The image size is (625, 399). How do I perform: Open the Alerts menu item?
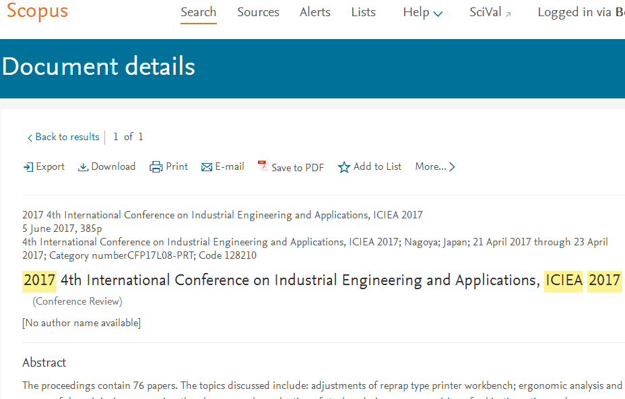315,13
